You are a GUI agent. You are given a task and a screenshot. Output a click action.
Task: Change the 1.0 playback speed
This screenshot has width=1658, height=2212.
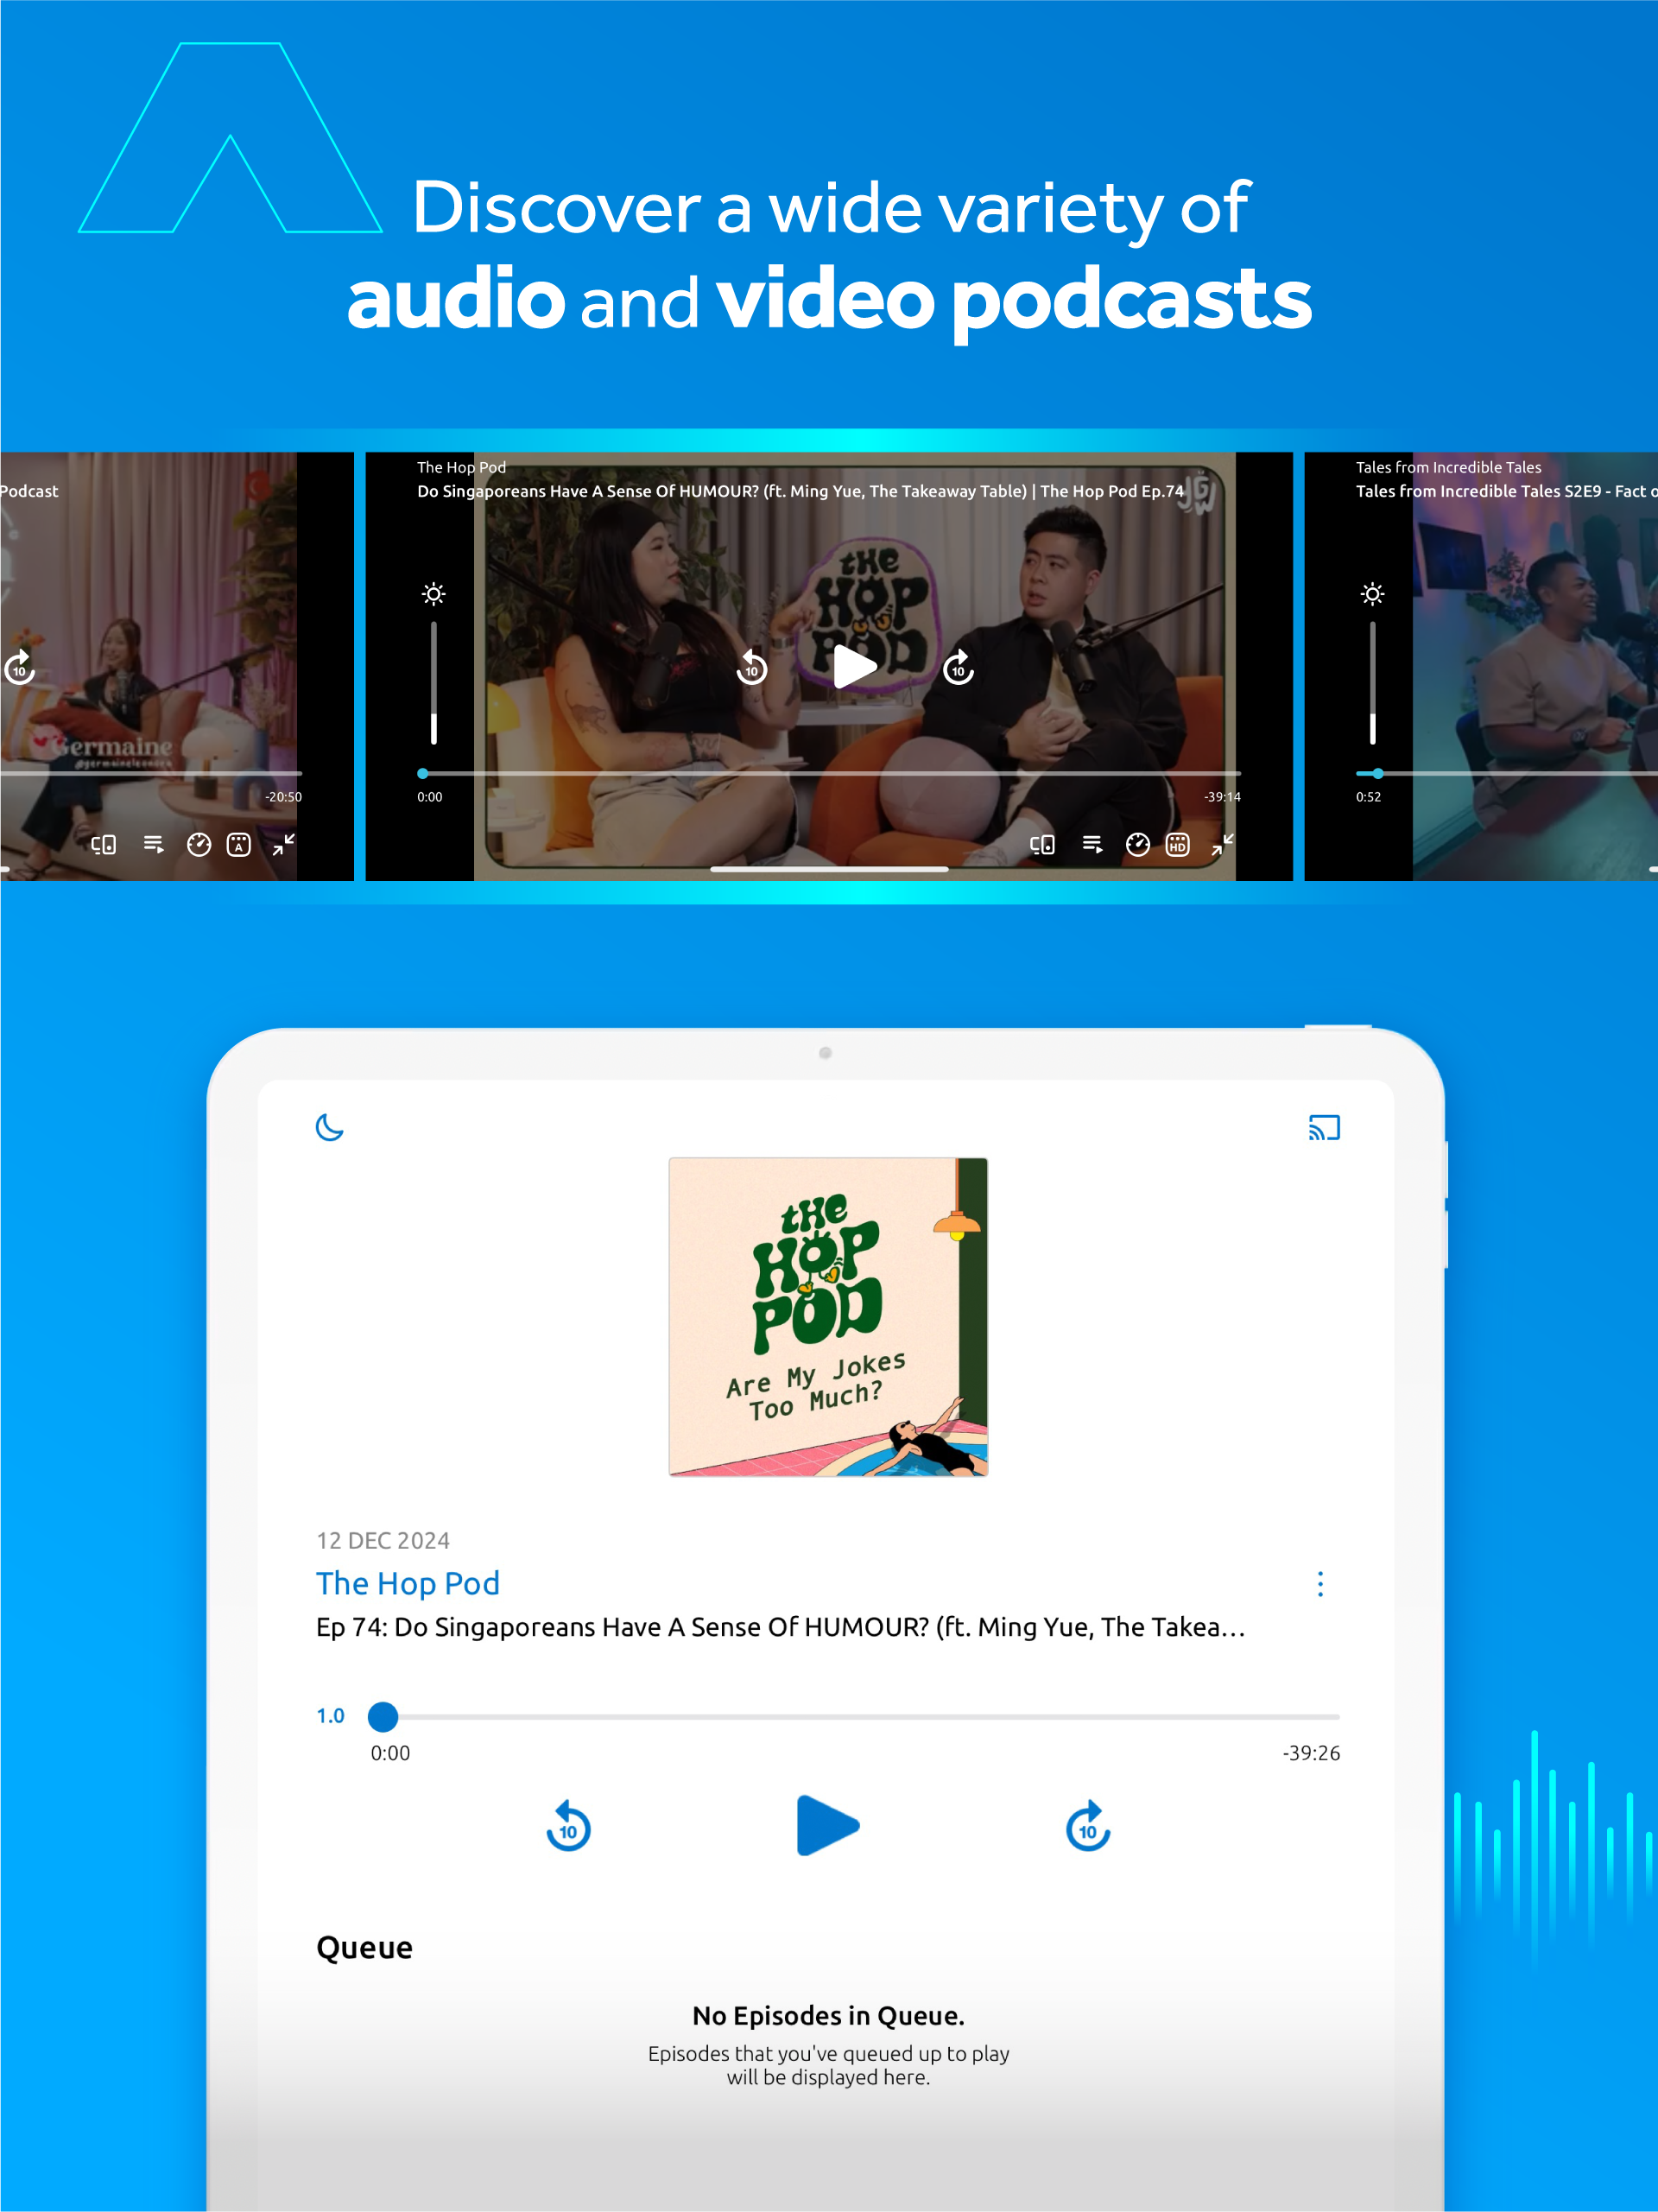pyautogui.click(x=330, y=1716)
